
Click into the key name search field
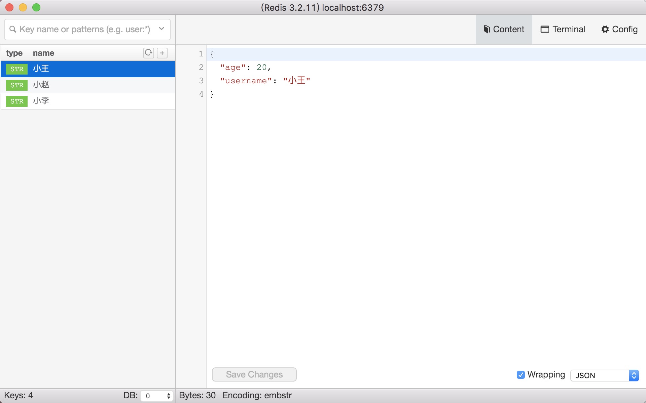tap(83, 29)
